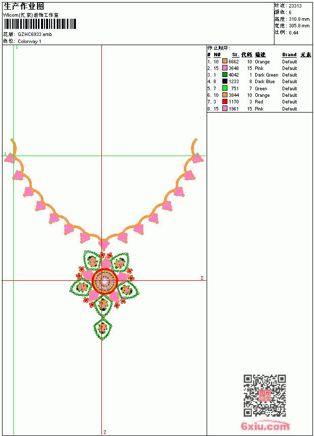Click the Colorway 1 label
The width and height of the screenshot is (314, 436).
(x=29, y=41)
